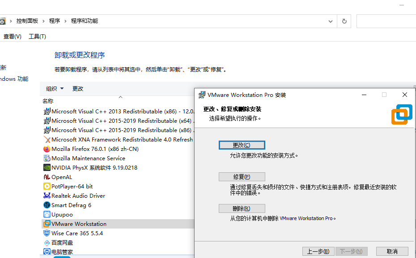Open the 查看(V) menu
The image size is (416, 258).
[12, 37]
